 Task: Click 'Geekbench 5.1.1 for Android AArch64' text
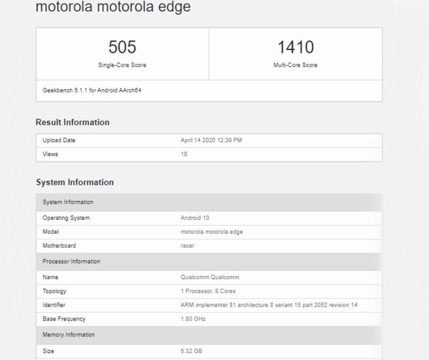click(x=92, y=90)
